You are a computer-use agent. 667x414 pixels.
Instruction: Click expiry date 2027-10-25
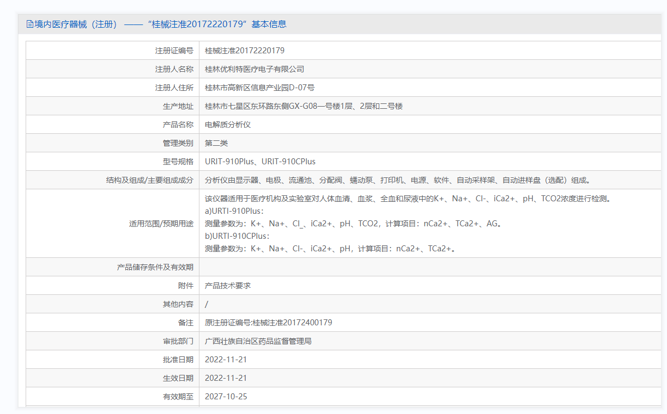[x=226, y=397]
